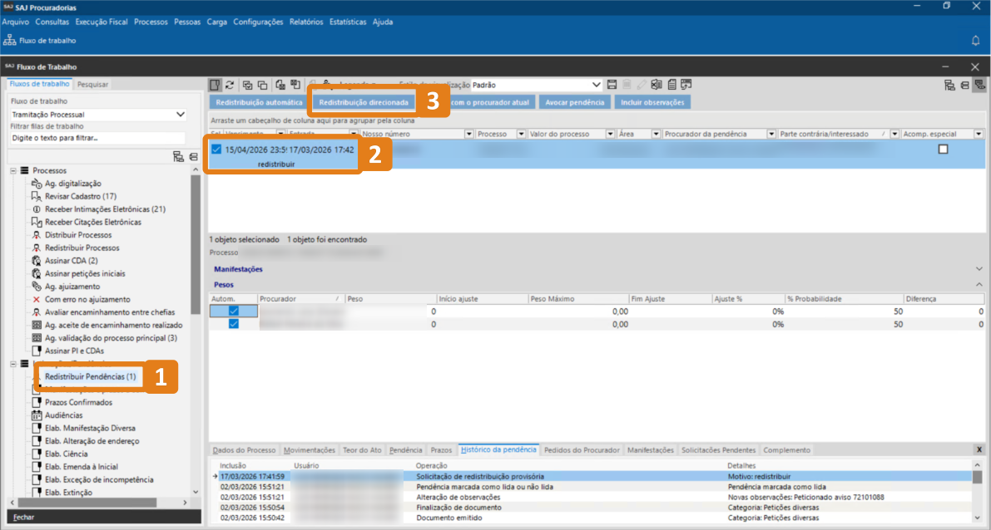The image size is (991, 530).
Task: Open the Tramitação Processual workflow dropdown
Action: 181,115
